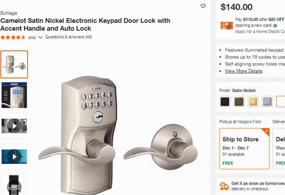Select the keypad features infographic thumbnail

tap(14, 95)
